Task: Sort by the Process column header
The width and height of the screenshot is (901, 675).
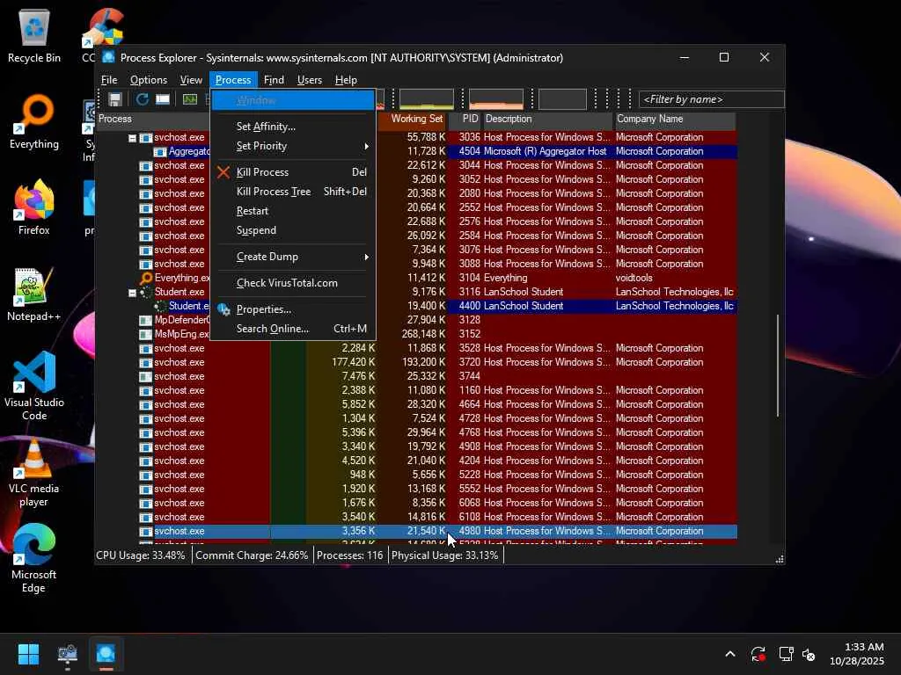Action: coord(152,120)
